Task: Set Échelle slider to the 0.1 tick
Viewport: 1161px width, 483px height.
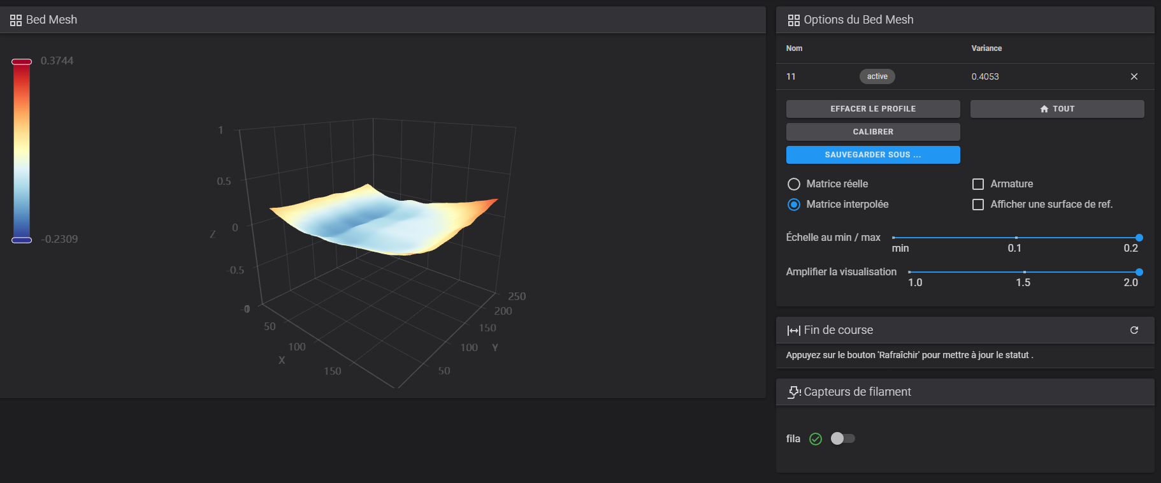Action: (x=1016, y=238)
